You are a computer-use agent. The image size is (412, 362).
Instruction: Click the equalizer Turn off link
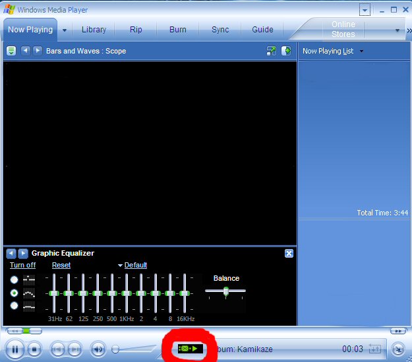click(x=22, y=265)
